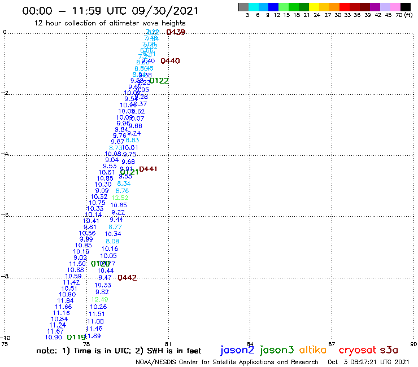Screen dimensions: 418x367
Task: Select the wave height value 11.16
Action: [x=62, y=313]
